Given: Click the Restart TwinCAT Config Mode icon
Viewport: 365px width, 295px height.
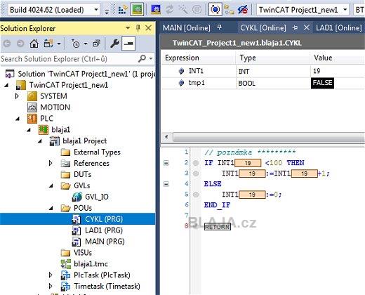Looking at the screenshot, I should tap(156, 10).
